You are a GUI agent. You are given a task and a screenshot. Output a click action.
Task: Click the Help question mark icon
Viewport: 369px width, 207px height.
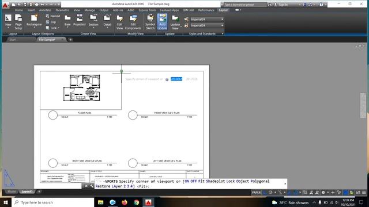click(321, 5)
